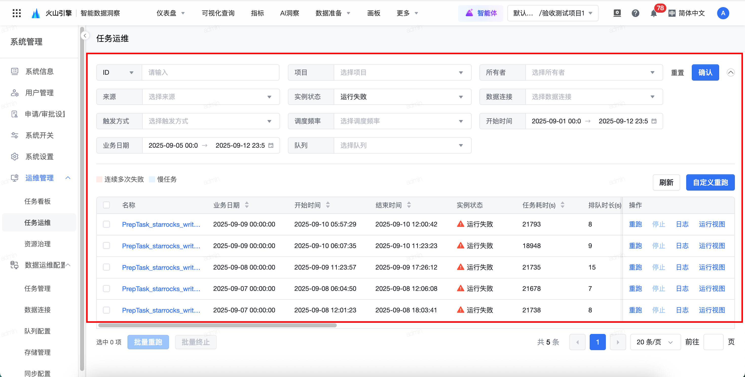Image resolution: width=745 pixels, height=377 pixels.
Task: Check the last row's checkbox
Action: tap(106, 310)
